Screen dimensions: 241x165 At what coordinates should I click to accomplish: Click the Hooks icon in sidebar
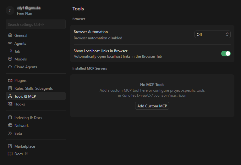pos(10,104)
